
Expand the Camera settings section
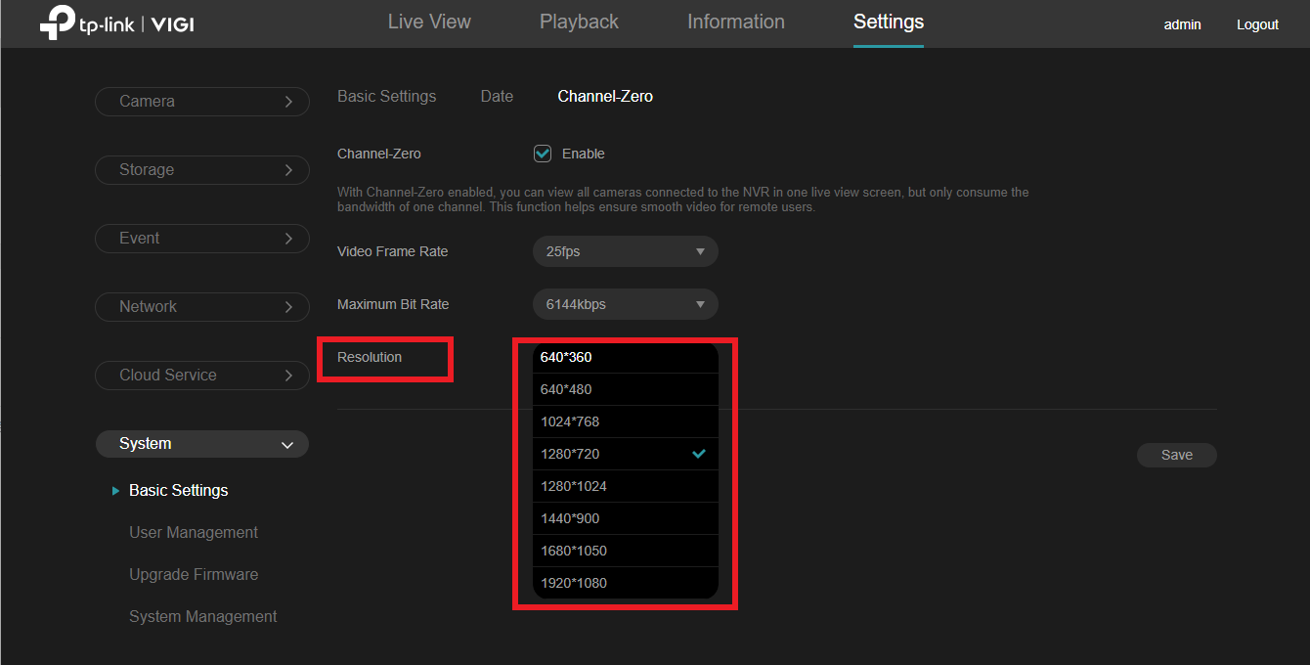202,102
